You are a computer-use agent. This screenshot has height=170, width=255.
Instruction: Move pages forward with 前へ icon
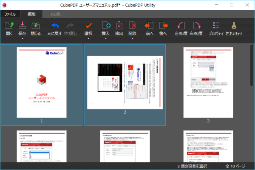[149, 25]
